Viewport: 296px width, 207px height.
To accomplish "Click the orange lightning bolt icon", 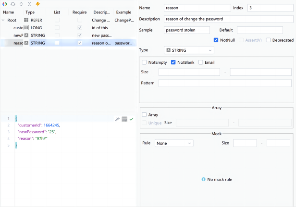I will [x=37, y=4].
